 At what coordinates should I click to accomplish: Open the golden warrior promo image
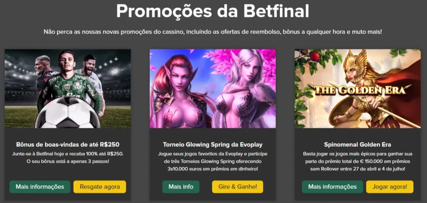click(357, 89)
